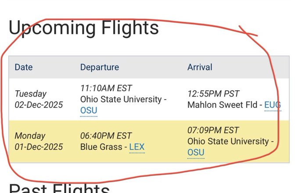The height and width of the screenshot is (193, 298).
Task: Click the Arrival column header
Action: [200, 67]
